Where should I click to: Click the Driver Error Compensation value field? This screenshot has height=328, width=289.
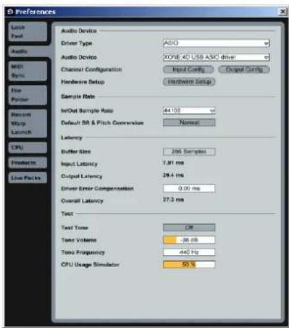(189, 189)
